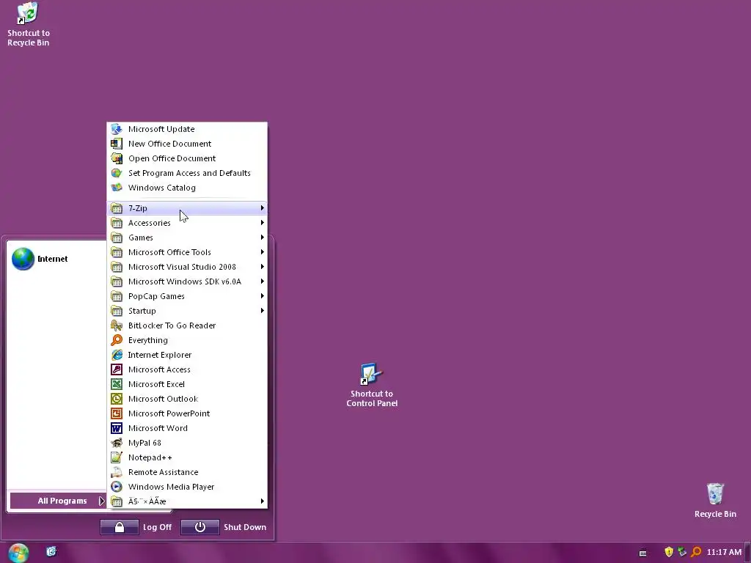Launch Microsoft Excel

[x=187, y=384]
